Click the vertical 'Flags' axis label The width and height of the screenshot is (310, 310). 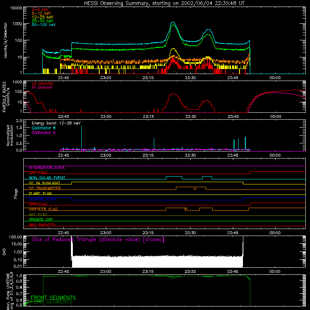(16, 193)
